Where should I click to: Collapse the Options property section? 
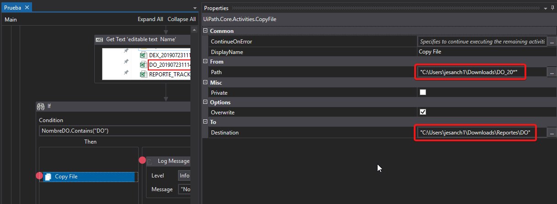point(205,102)
